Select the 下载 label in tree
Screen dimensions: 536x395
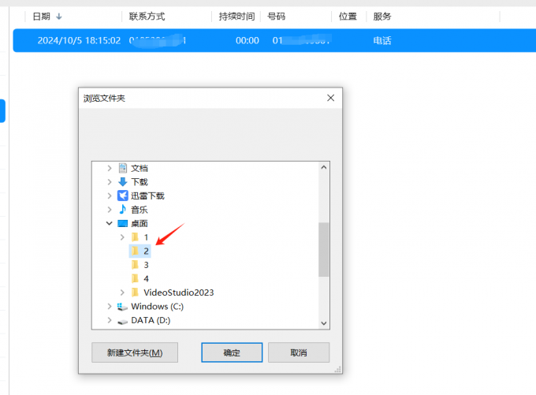point(140,181)
